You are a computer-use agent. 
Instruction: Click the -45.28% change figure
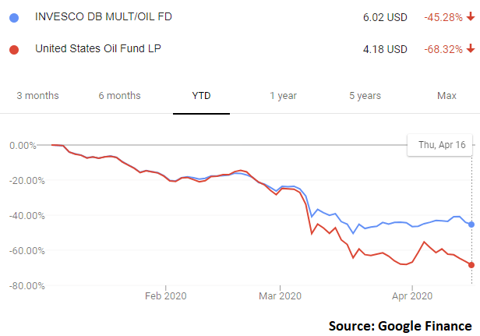(x=442, y=18)
